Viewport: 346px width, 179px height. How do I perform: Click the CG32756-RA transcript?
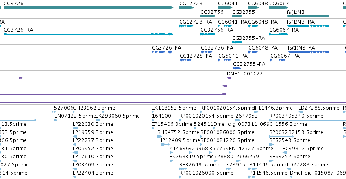click(x=208, y=34)
